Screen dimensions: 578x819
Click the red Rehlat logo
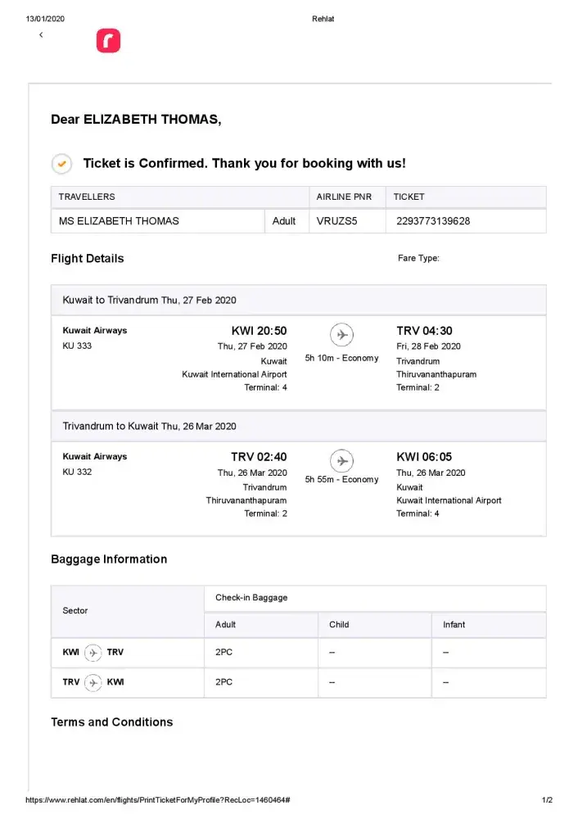(x=108, y=41)
